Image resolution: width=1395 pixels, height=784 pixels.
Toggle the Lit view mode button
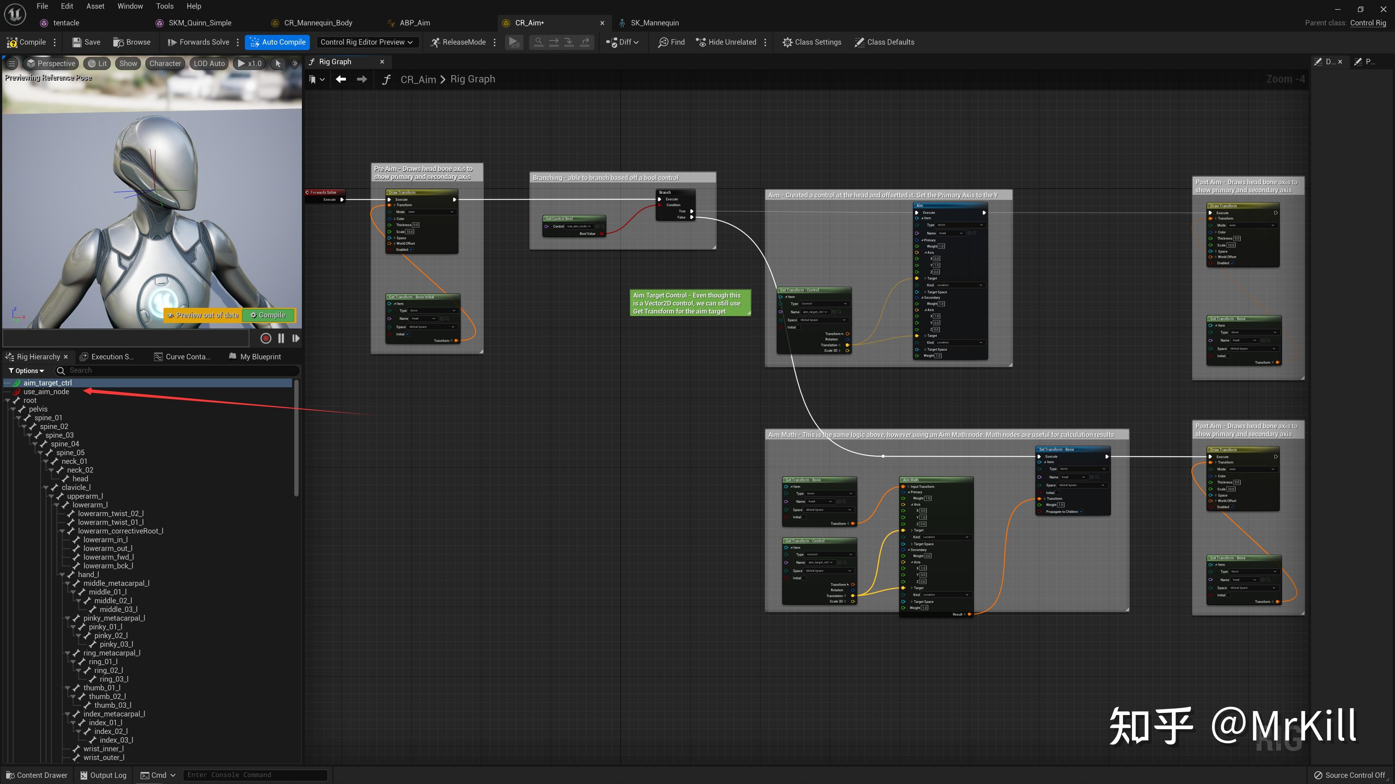(97, 63)
